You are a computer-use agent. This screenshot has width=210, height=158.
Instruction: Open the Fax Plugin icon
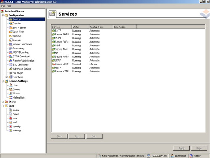coord(10,73)
